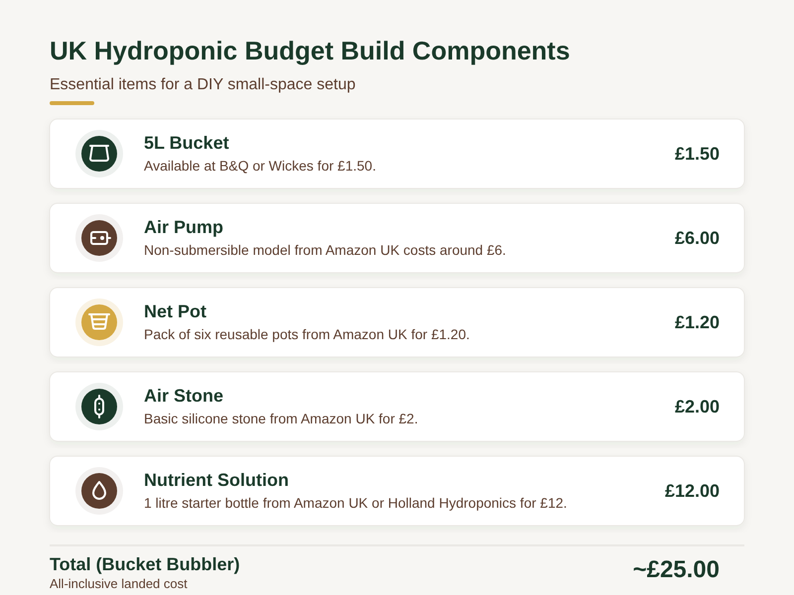Click the B&Q or Wickes description text
Screen dimensions: 794x595
pos(260,166)
